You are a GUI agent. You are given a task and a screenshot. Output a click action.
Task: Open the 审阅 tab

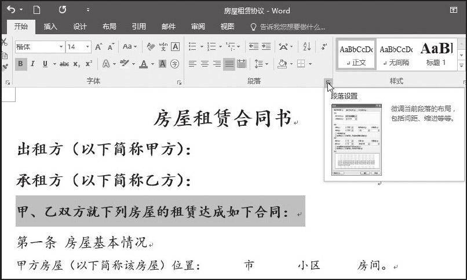(x=198, y=27)
